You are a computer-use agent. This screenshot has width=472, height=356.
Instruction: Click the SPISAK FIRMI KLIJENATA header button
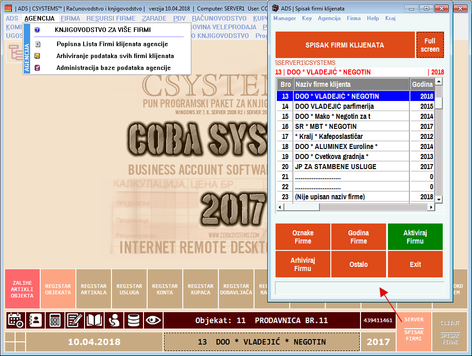point(345,45)
